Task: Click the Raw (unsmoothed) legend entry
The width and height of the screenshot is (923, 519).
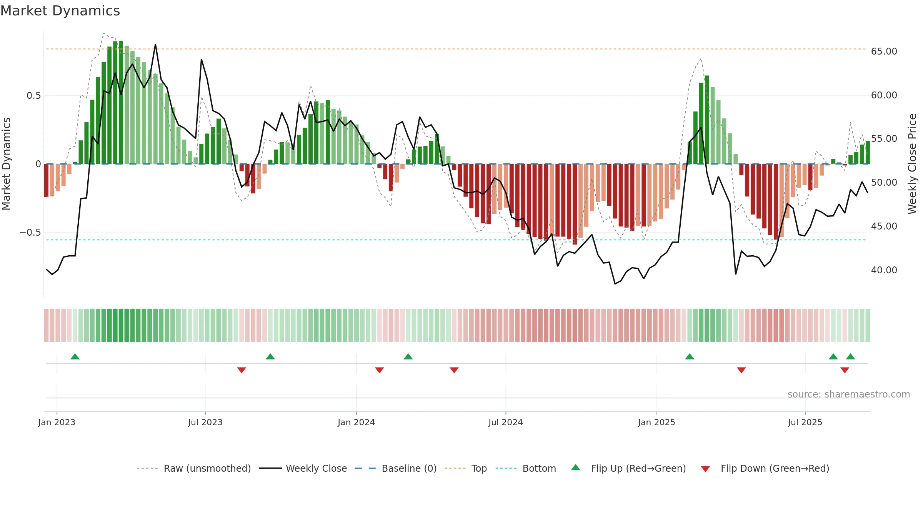Action: tap(193, 468)
